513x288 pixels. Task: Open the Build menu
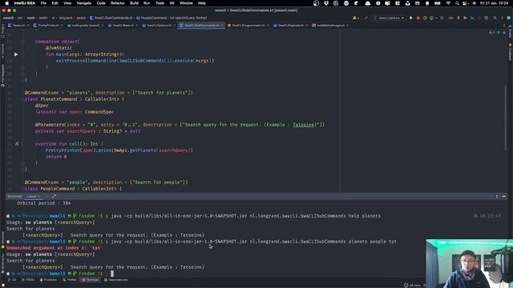pos(134,3)
